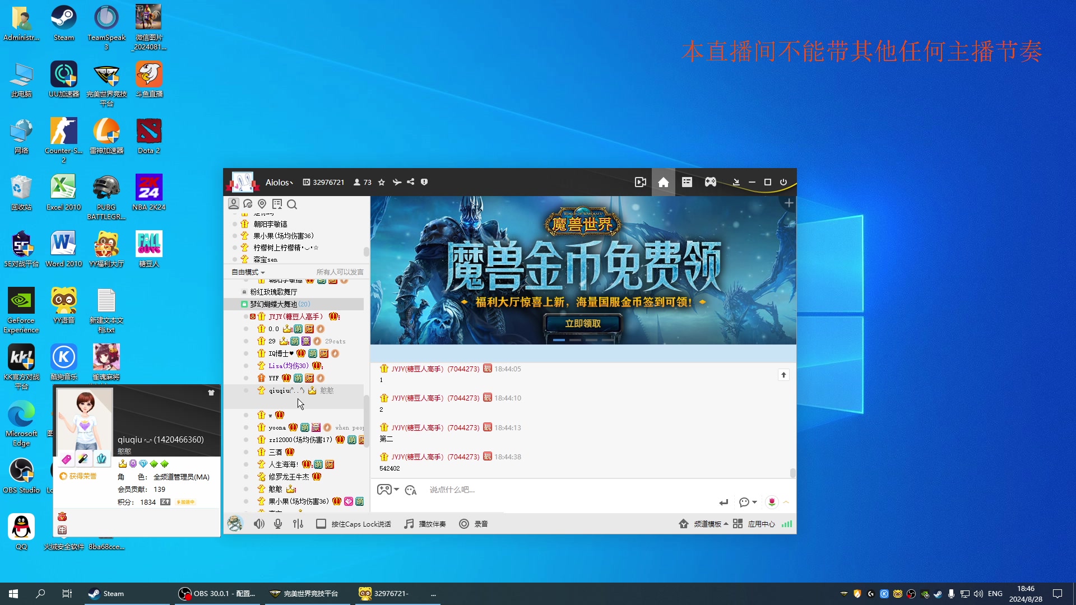Select user 人生海海 in the list
The image size is (1076, 605).
283,464
